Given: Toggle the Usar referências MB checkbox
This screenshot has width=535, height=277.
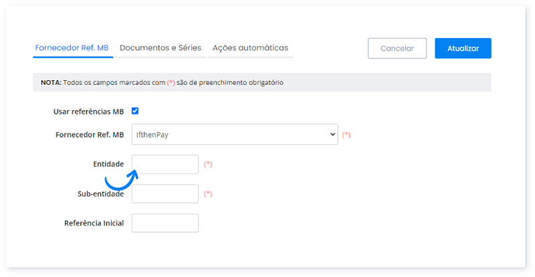Looking at the screenshot, I should (135, 111).
